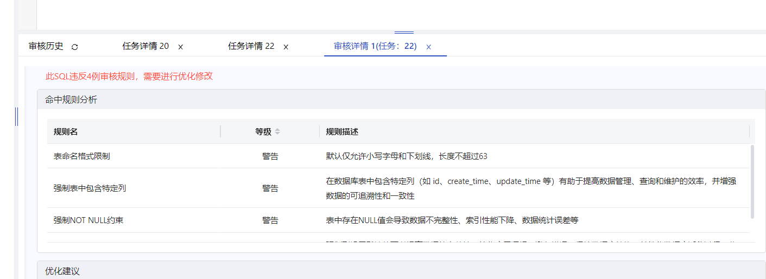Click 警告 level in 强制NOT NULL约束 row
This screenshot has height=279, width=766.
270,220
